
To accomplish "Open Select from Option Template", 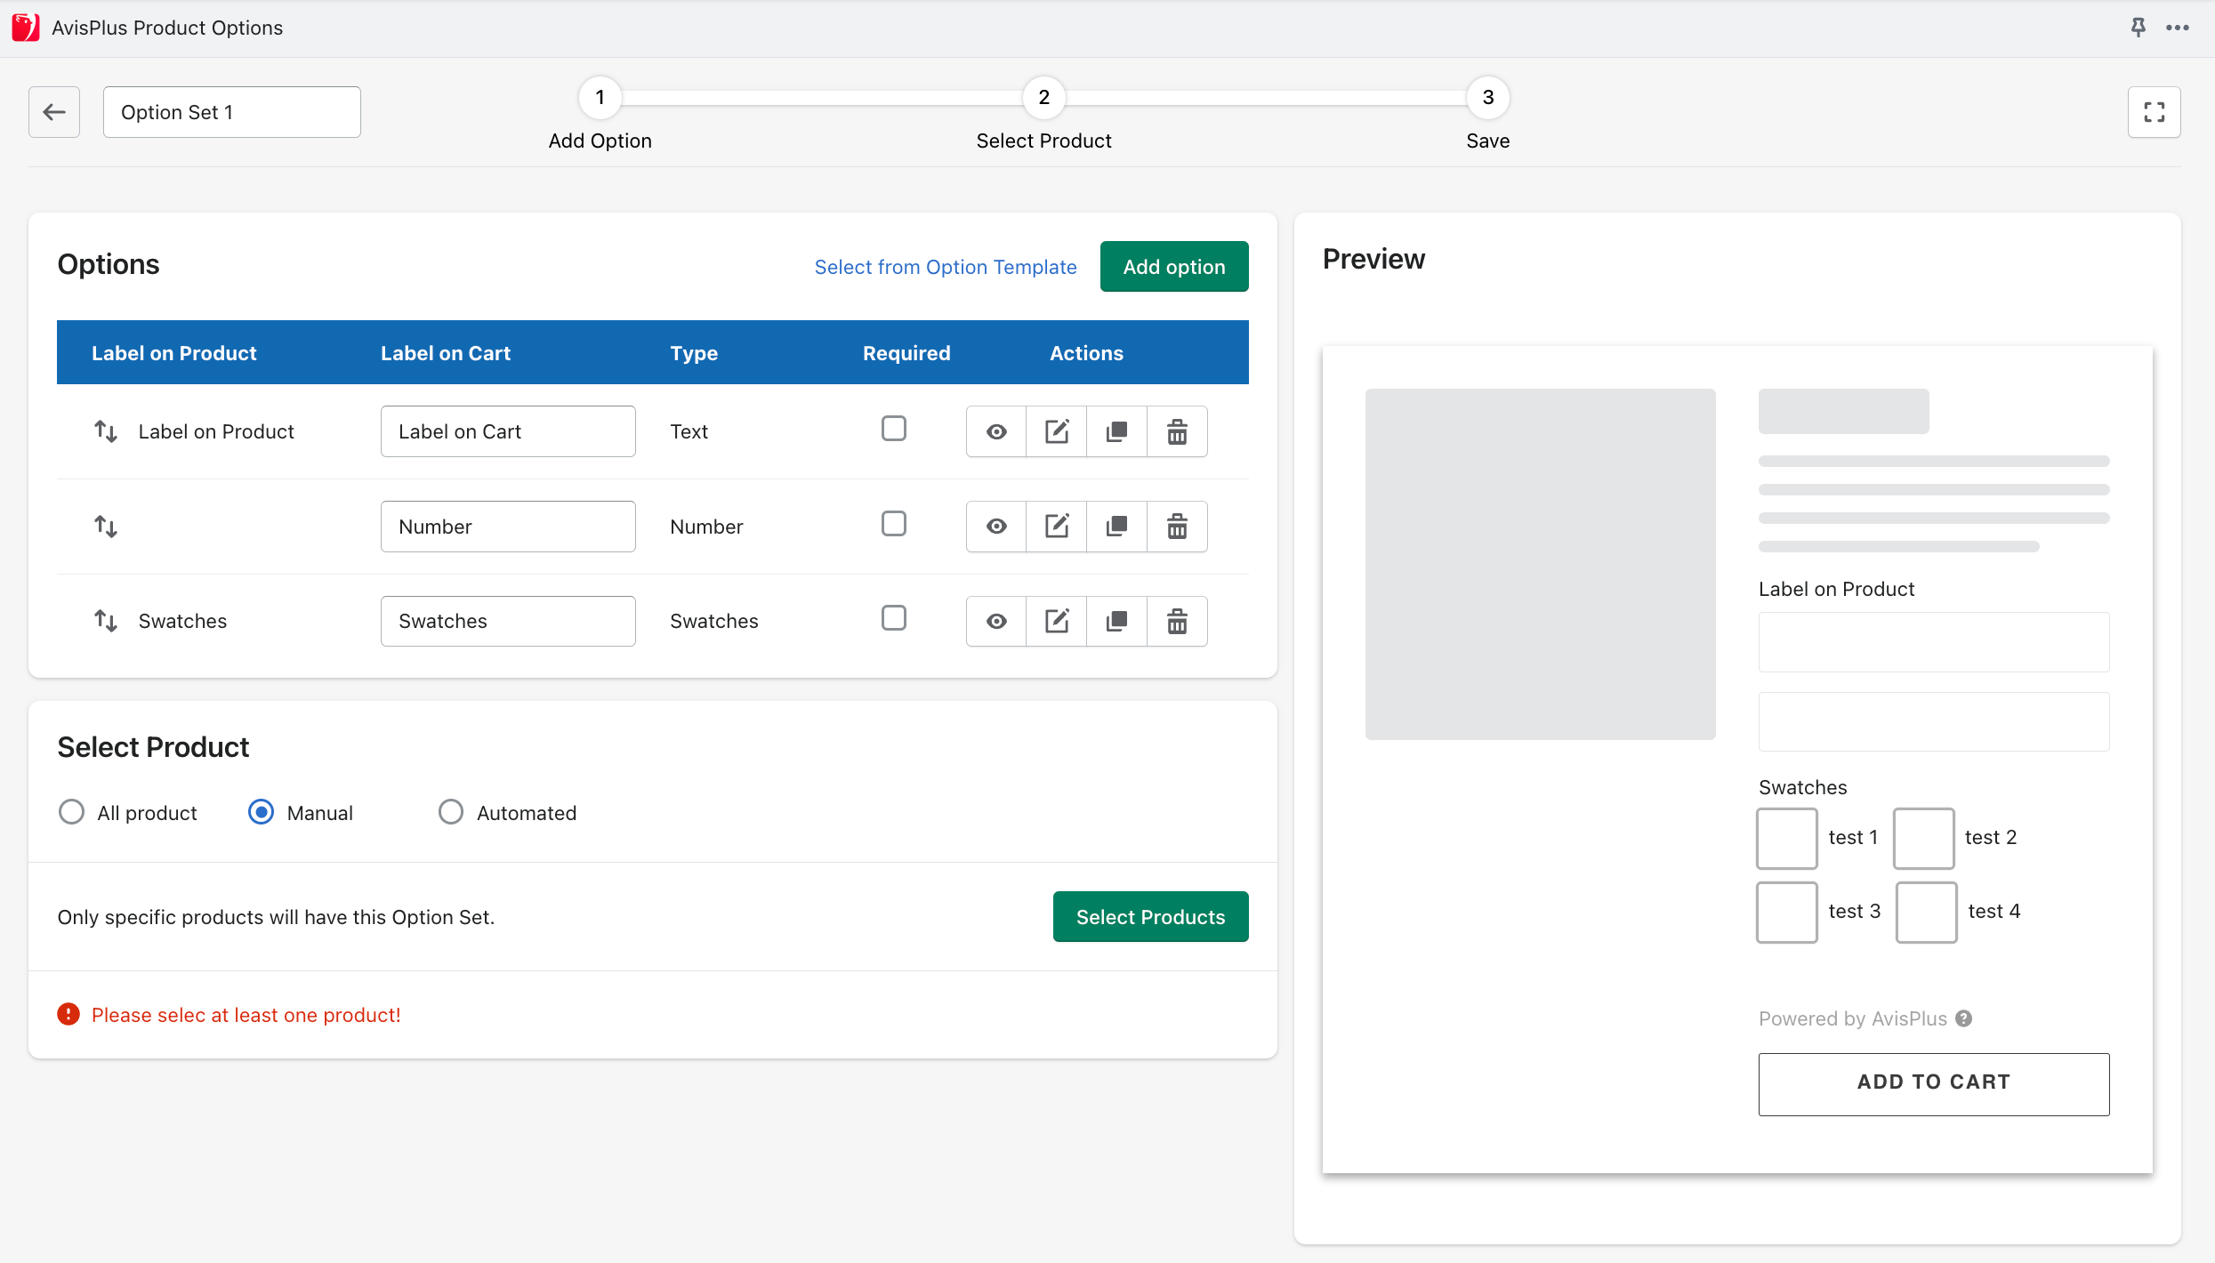I will tap(945, 267).
